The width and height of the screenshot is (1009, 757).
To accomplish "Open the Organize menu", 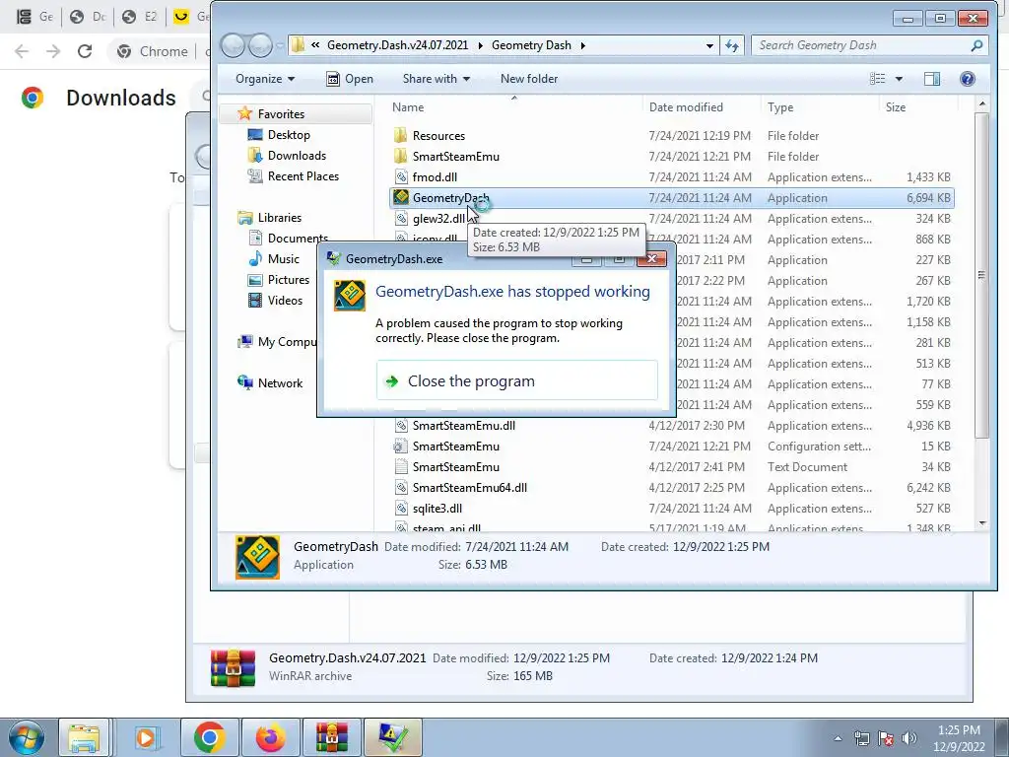I will (x=264, y=79).
